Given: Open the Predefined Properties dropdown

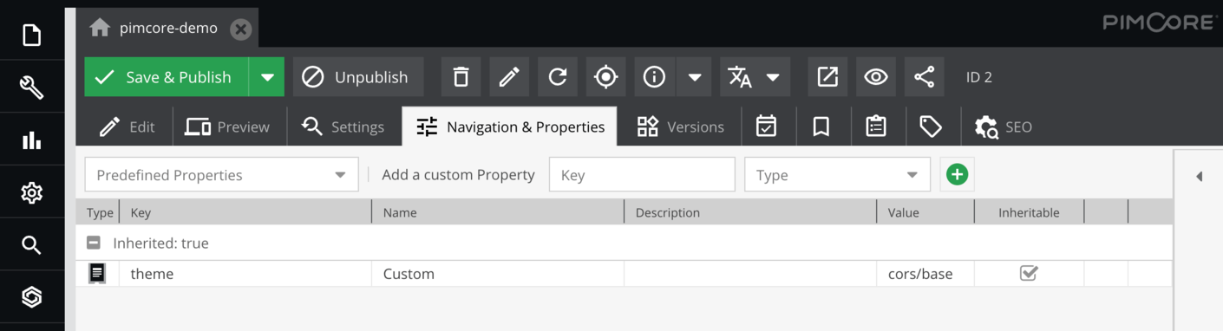Looking at the screenshot, I should pyautogui.click(x=221, y=174).
